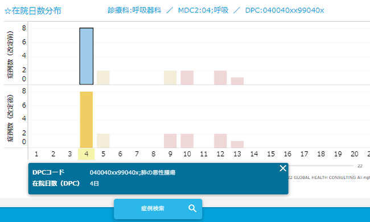Click the x-axis label 10
Viewport: 370px width, 222px height.
[187, 154]
